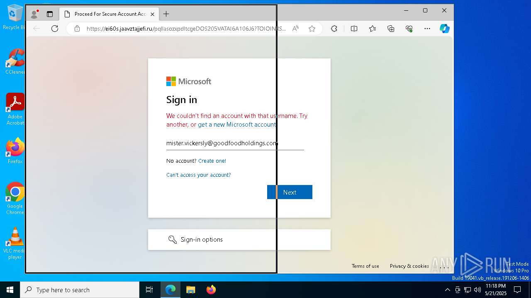531x298 pixels.
Task: Open Task View on the taskbar
Action: [x=149, y=290]
